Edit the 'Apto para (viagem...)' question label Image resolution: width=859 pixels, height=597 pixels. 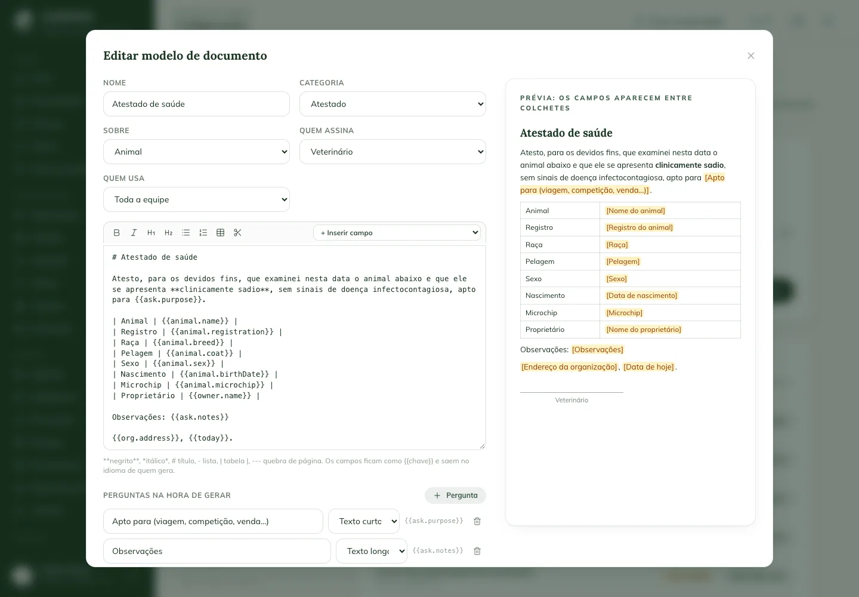click(213, 521)
